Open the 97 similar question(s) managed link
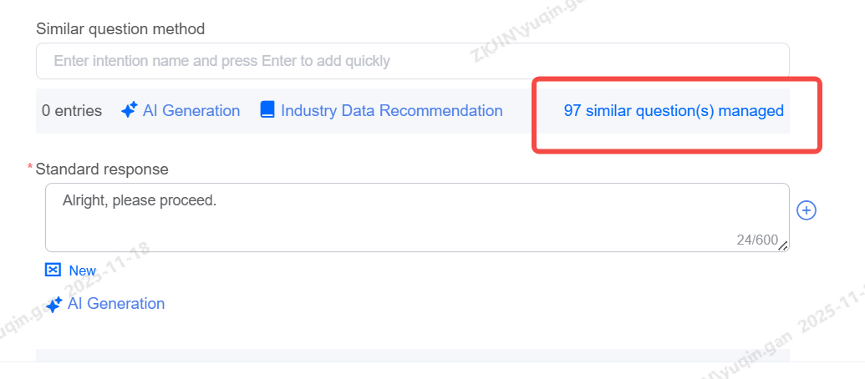This screenshot has width=865, height=379. point(674,110)
